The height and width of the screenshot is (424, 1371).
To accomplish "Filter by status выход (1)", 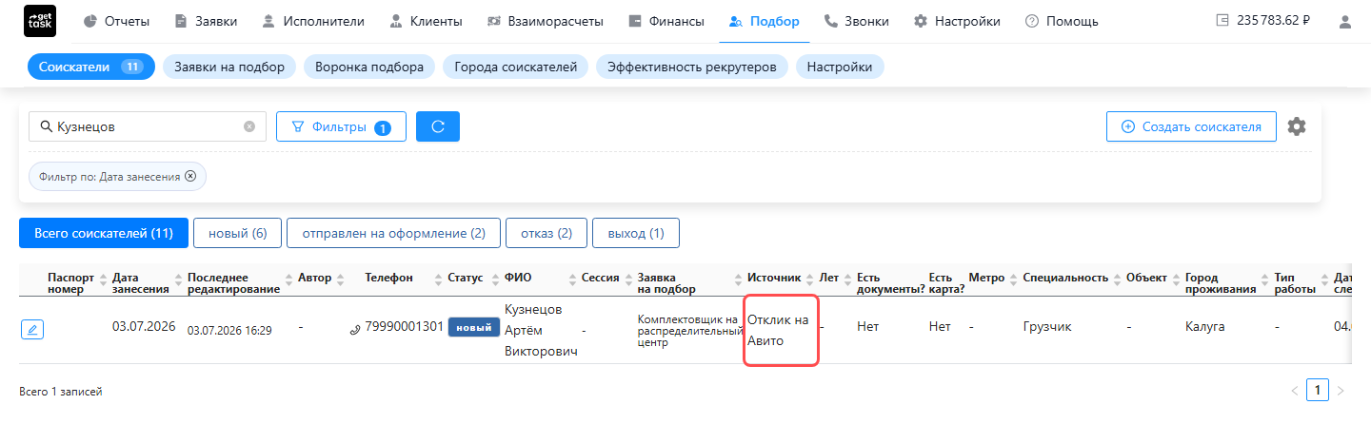I will (635, 233).
